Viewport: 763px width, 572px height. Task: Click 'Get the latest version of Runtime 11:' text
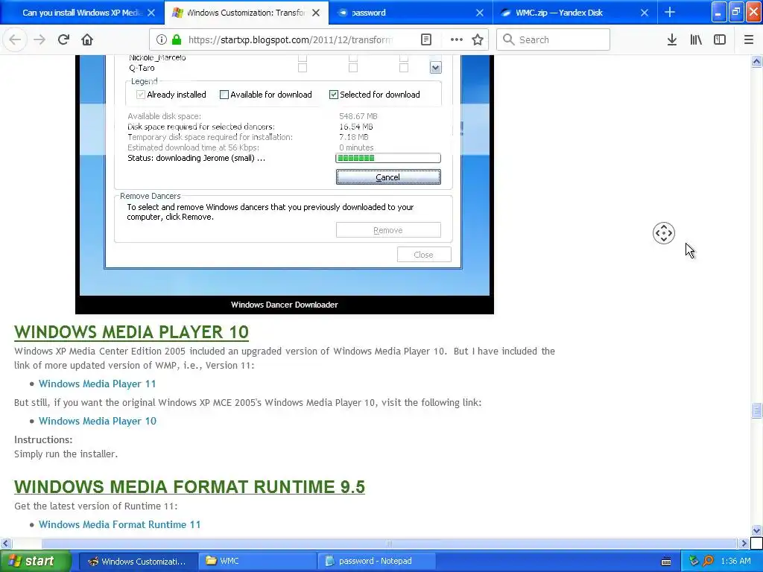96,506
